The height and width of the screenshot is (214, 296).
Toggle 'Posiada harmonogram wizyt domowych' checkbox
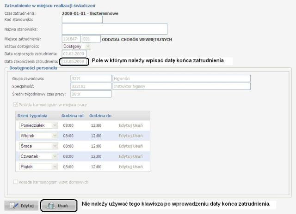tap(16, 182)
